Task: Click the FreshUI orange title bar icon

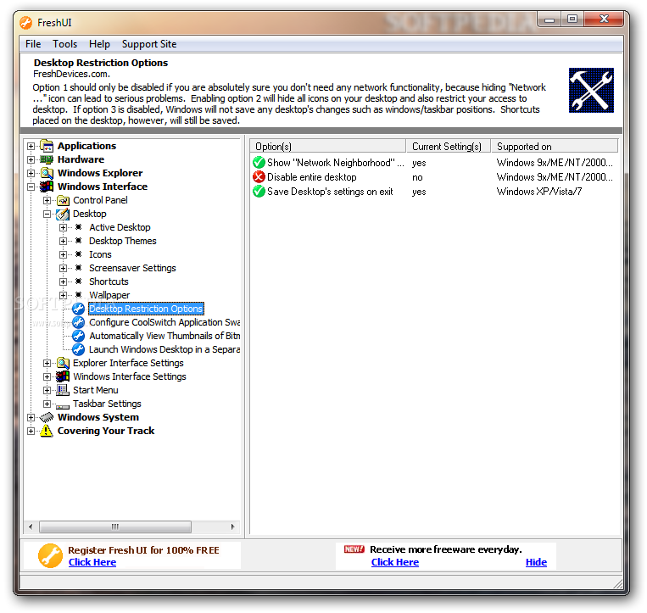Action: (x=25, y=23)
